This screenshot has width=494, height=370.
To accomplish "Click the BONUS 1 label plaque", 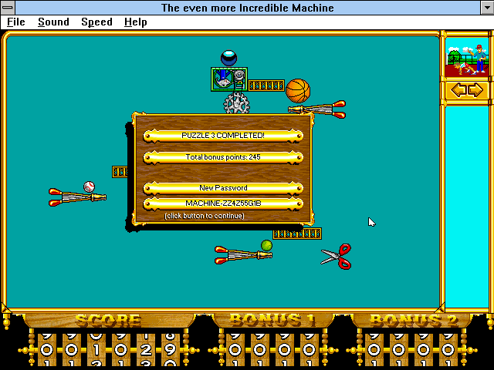I will [272, 320].
